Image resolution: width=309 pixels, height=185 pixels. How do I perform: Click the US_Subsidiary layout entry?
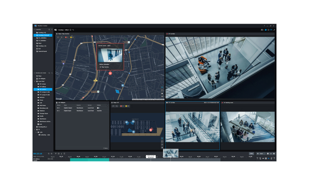click(x=43, y=38)
